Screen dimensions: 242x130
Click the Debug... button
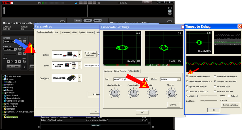click(173, 105)
